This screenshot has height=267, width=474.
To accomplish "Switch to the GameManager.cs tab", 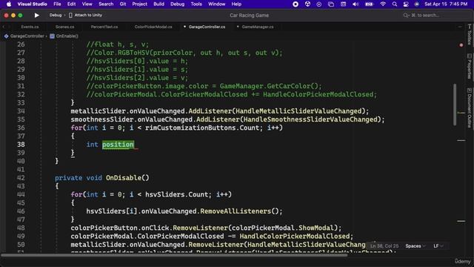I will pyautogui.click(x=258, y=27).
